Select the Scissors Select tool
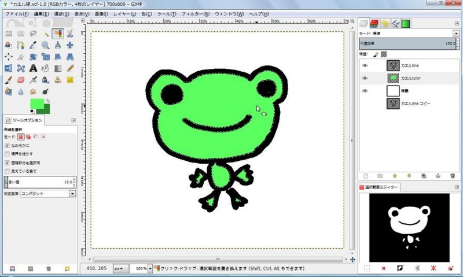This screenshot has width=463, height=277. [x=70, y=34]
